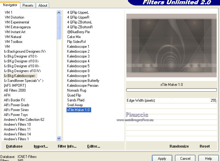
Task: Select &<Background Designers IV> category
Action: coord(25,51)
